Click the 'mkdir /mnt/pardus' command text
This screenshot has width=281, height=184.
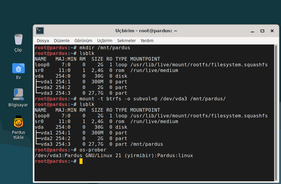(x=105, y=48)
